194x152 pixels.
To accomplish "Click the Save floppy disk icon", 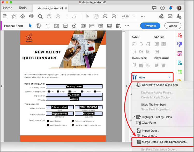I will pos(5,16).
